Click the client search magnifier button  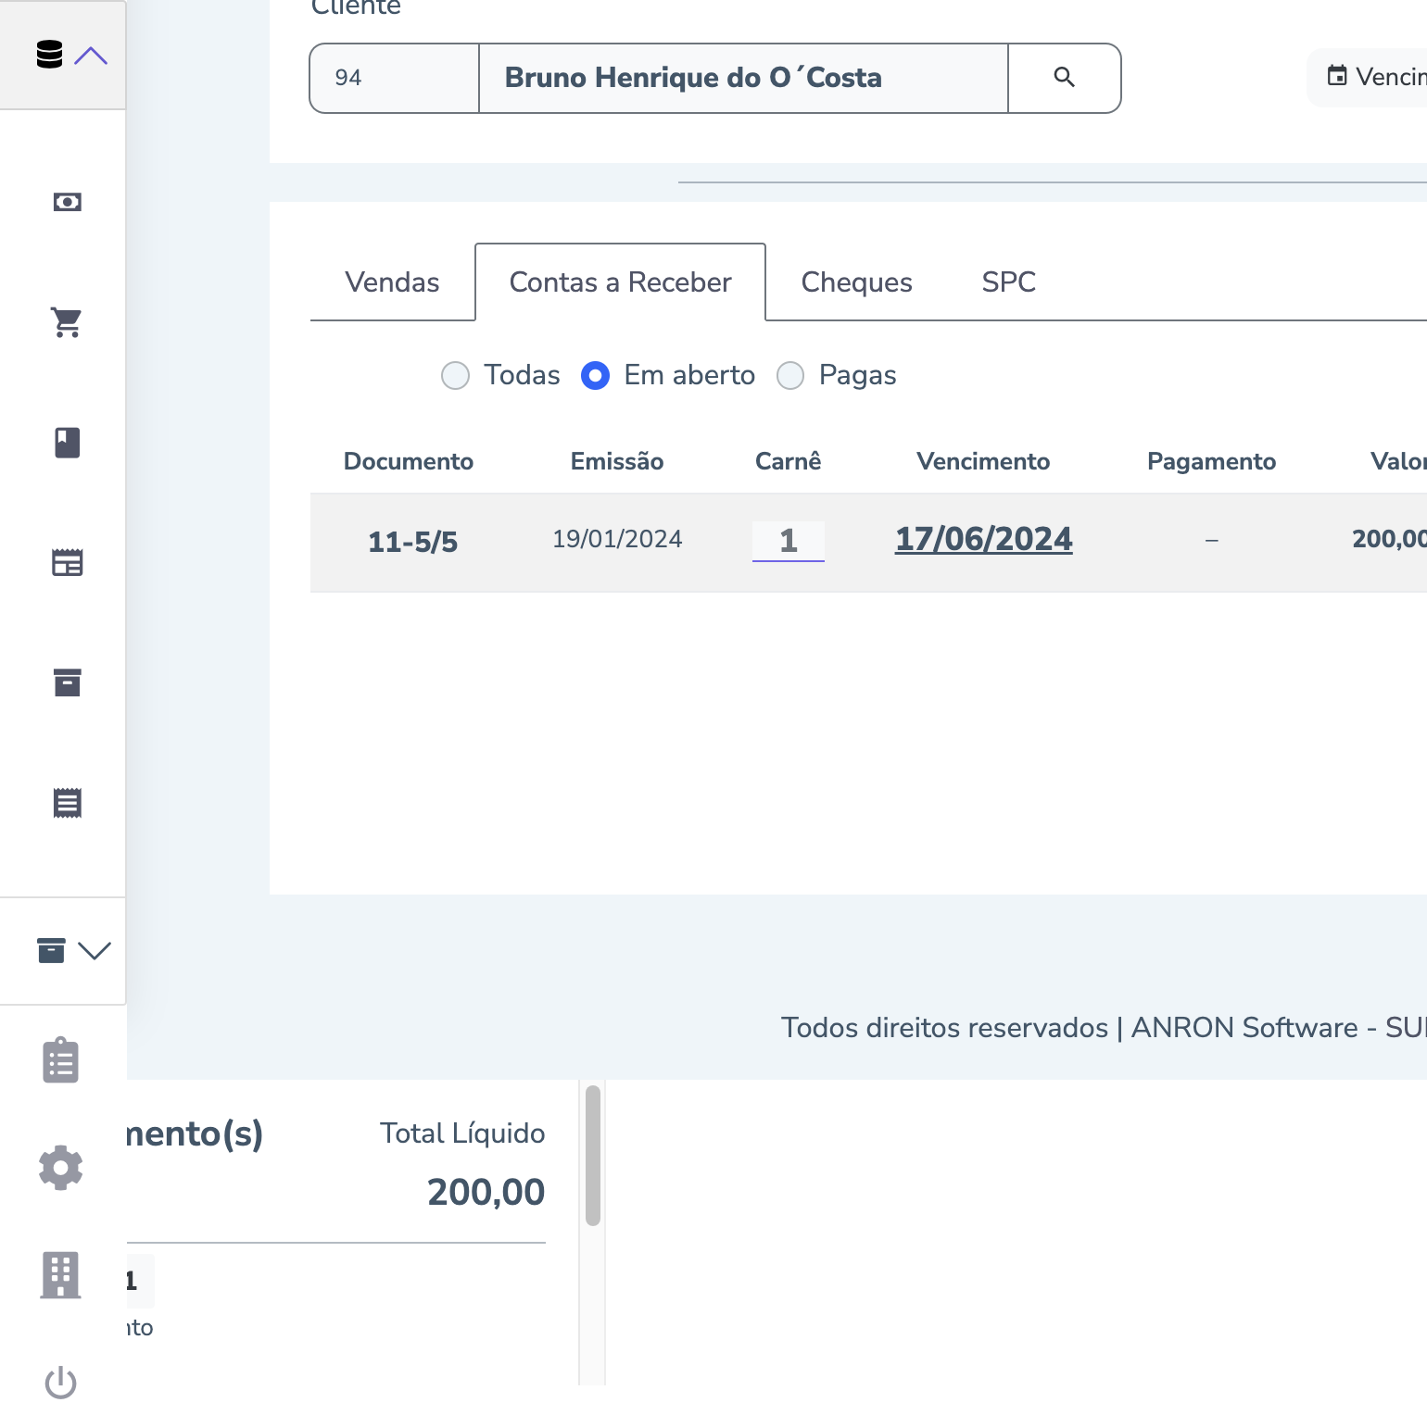[1064, 78]
